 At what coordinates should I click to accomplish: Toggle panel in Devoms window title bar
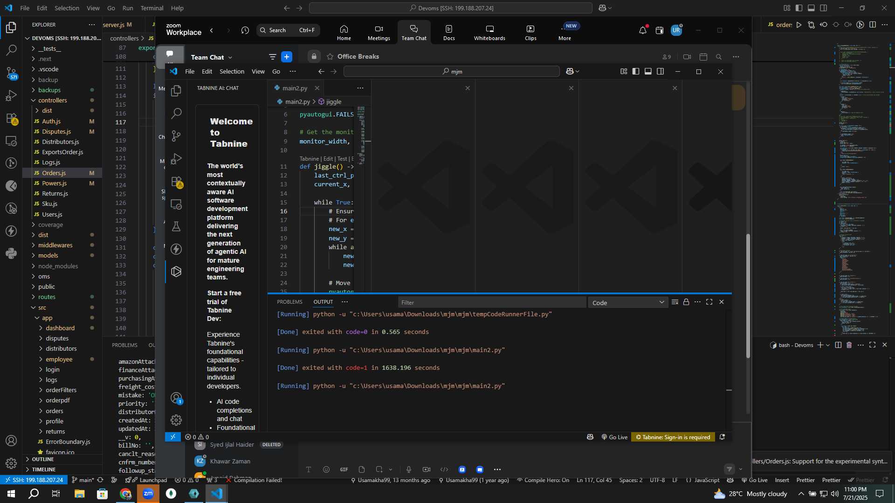point(811,8)
